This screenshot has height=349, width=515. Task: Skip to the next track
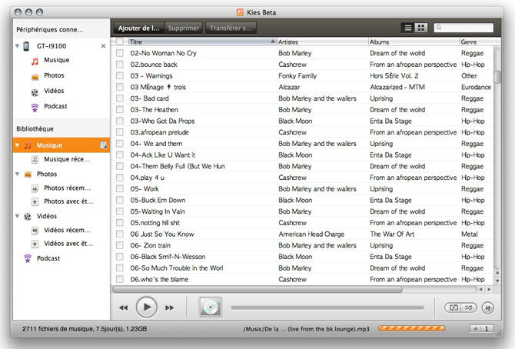coord(169,308)
